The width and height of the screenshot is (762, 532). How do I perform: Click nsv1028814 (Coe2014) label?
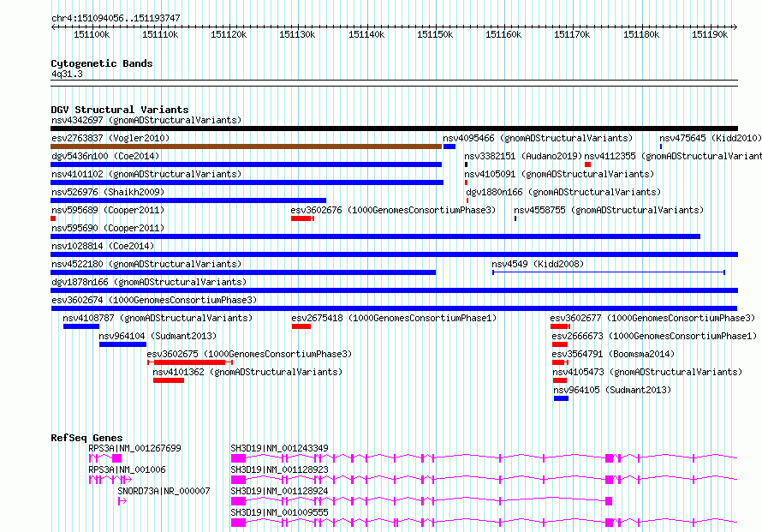click(x=103, y=246)
